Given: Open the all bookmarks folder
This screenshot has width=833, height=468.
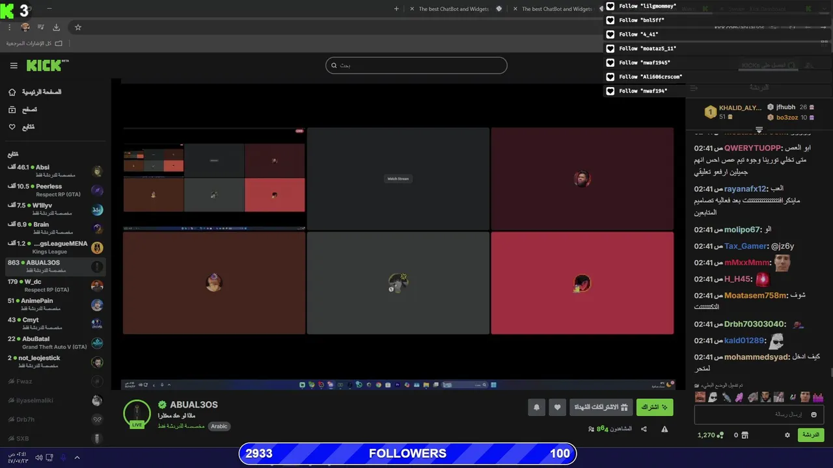Looking at the screenshot, I should pos(34,43).
